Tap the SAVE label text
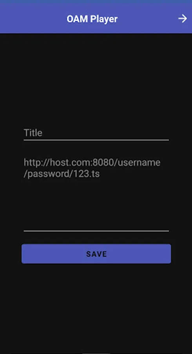Screen dimensions: 192x354 click(x=96, y=254)
